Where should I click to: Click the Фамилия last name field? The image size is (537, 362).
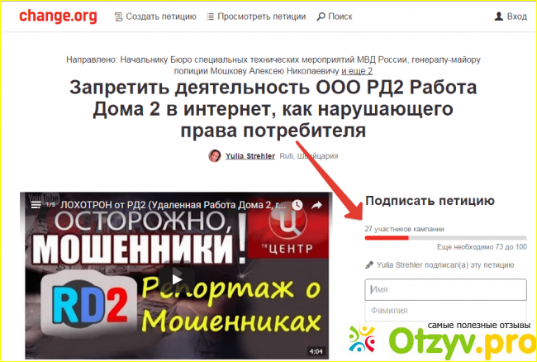[x=445, y=311]
